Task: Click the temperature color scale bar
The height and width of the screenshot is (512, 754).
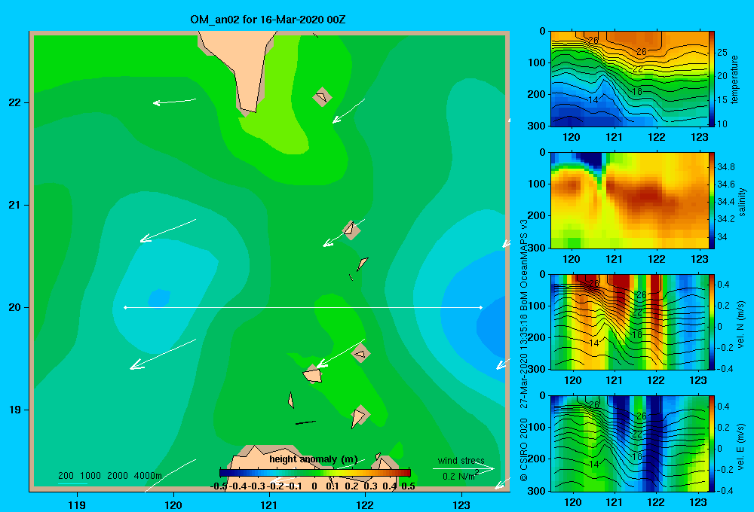Action: click(712, 79)
